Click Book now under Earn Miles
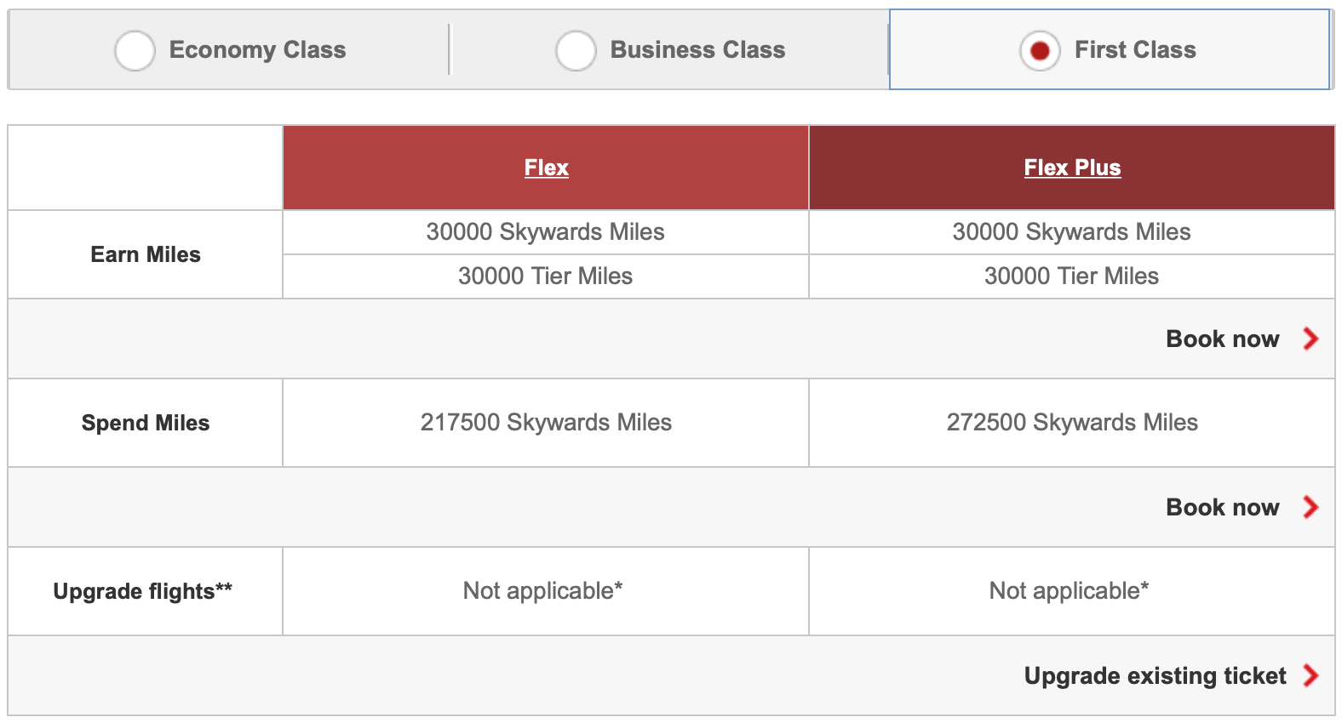Screen dimensions: 1342x723 pos(1222,339)
